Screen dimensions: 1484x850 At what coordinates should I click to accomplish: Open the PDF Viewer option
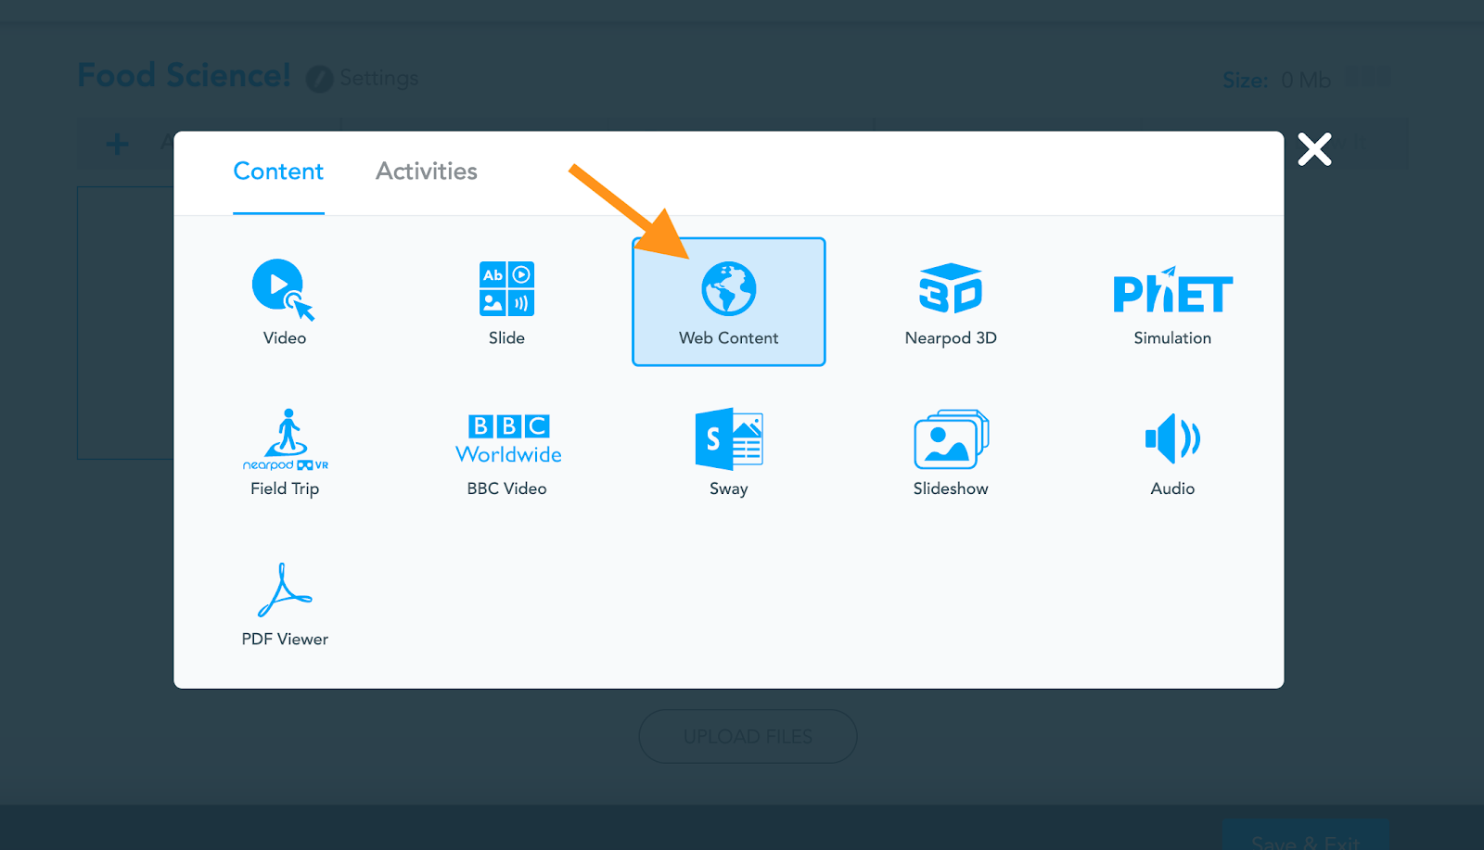(x=285, y=604)
